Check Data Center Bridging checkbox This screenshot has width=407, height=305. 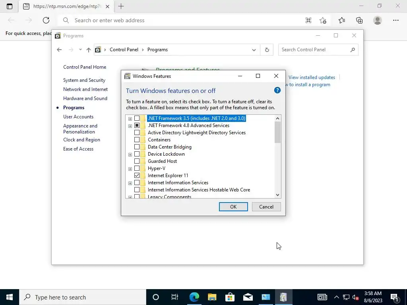[137, 147]
